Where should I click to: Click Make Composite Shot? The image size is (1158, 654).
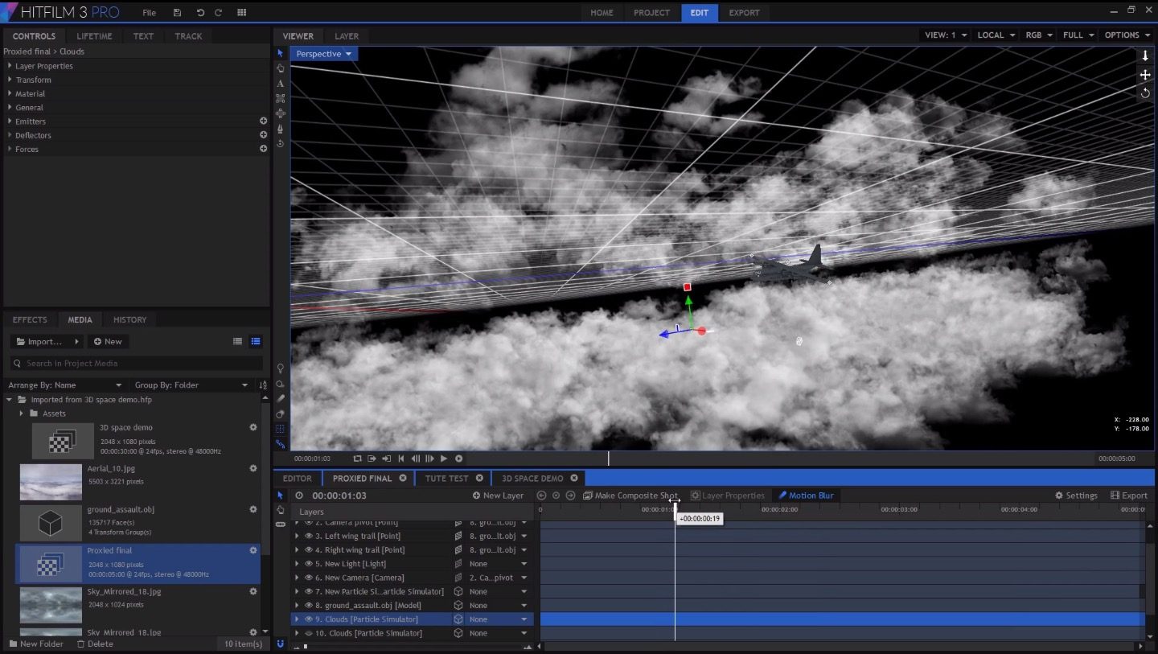click(630, 496)
